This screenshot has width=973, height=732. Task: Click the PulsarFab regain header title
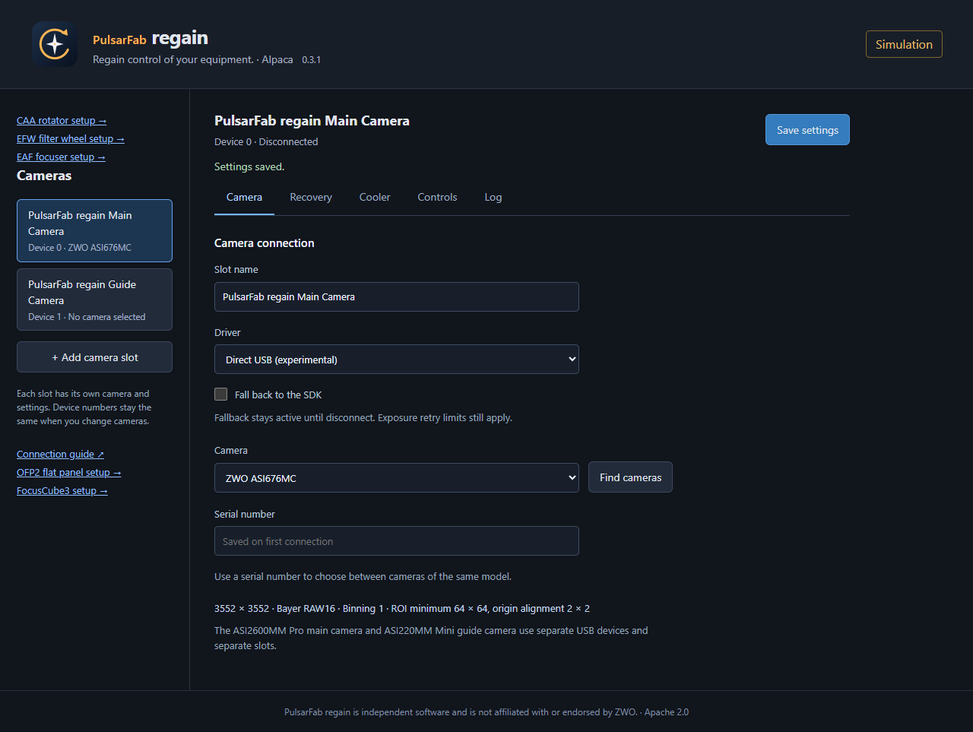point(151,38)
